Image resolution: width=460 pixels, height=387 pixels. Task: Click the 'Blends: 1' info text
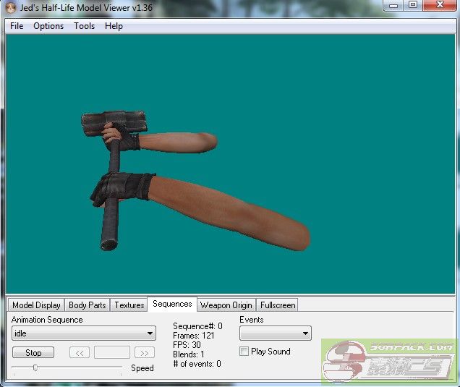(x=188, y=354)
